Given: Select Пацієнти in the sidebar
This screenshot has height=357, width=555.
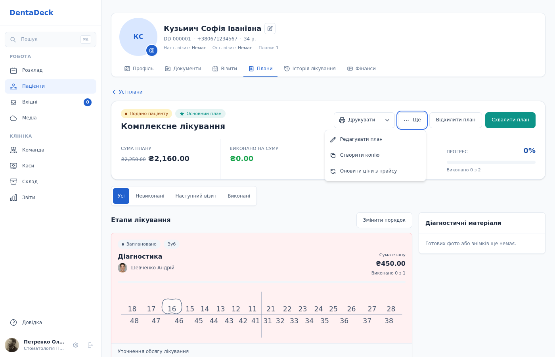Looking at the screenshot, I should 50,86.
